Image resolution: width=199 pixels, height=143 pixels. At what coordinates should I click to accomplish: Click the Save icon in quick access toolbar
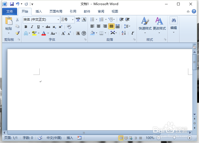coord(12,4)
